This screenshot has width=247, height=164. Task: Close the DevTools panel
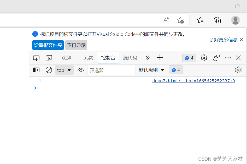(238, 58)
